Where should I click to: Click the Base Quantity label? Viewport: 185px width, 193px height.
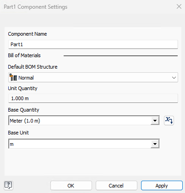pos(23,110)
